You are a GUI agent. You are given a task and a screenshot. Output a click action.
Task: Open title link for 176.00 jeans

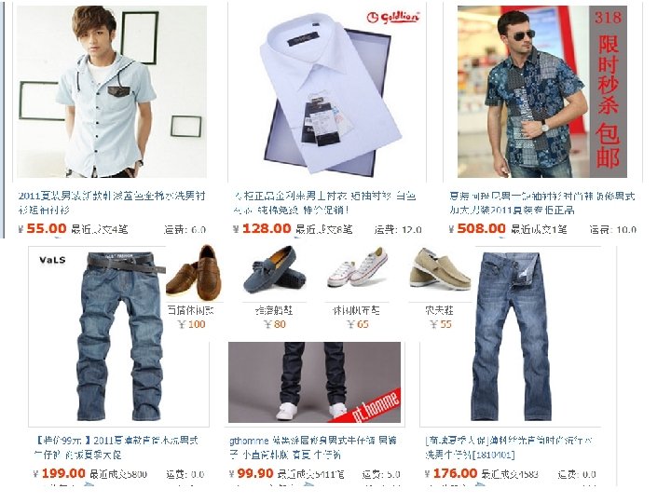[x=509, y=447]
